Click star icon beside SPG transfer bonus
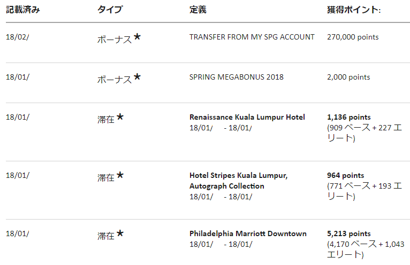The width and height of the screenshot is (410, 265). pos(138,37)
